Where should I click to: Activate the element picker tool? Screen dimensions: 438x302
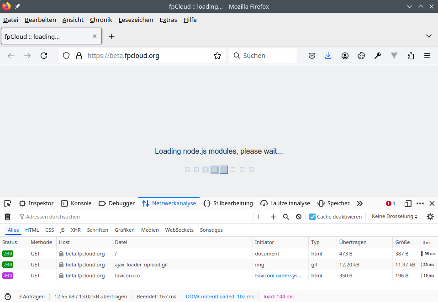[7, 203]
